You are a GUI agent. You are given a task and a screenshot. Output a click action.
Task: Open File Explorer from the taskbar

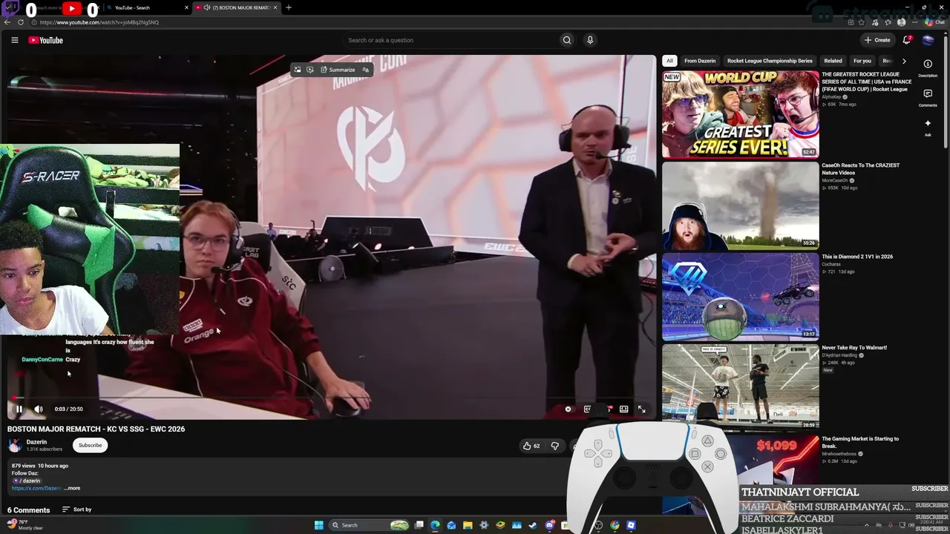click(468, 525)
